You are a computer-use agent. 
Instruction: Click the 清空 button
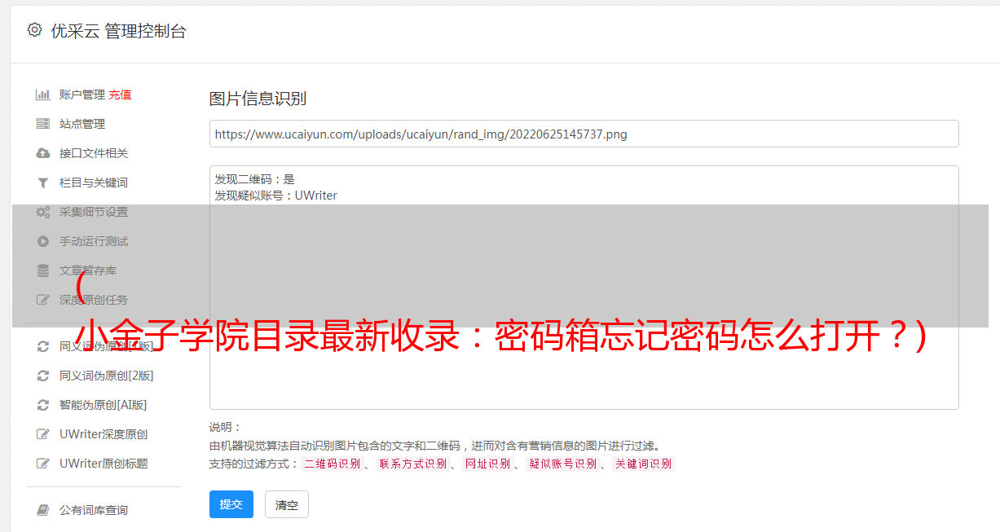pos(287,504)
